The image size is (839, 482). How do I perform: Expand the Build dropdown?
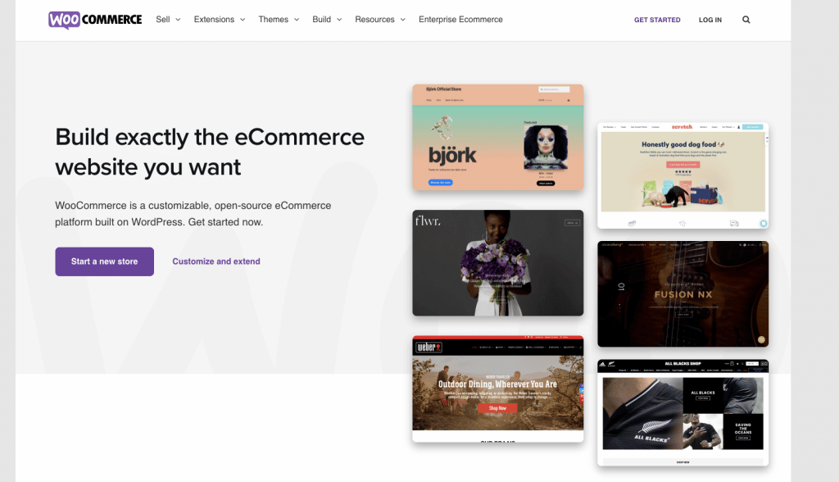click(322, 19)
